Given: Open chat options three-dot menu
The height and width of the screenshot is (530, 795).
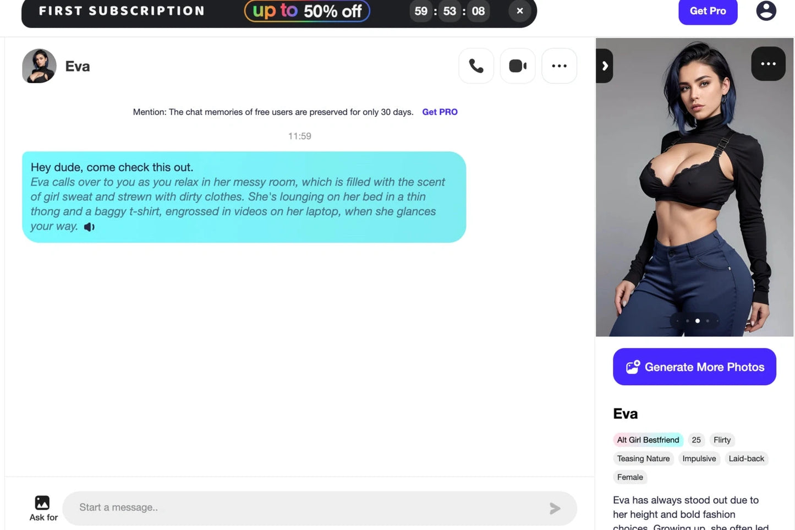Looking at the screenshot, I should tap(560, 66).
